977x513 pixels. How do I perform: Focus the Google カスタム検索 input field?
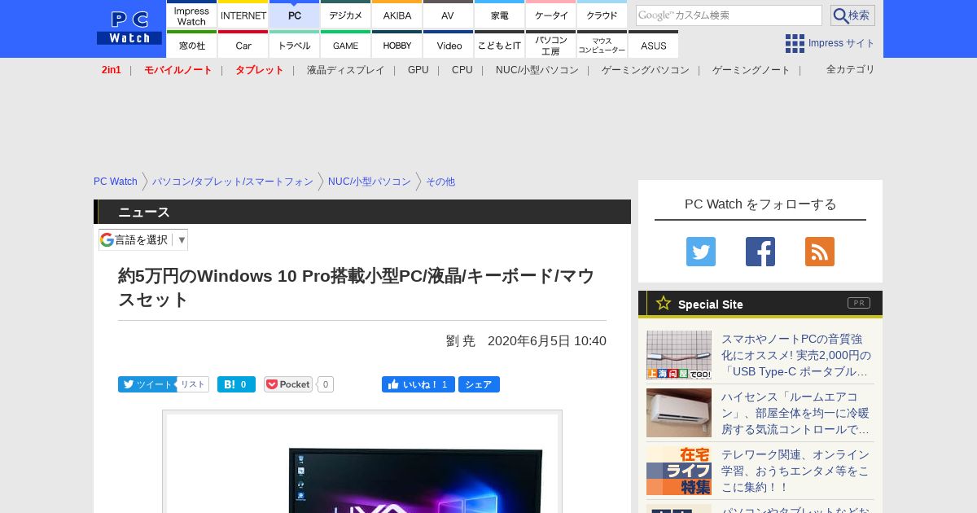click(729, 15)
